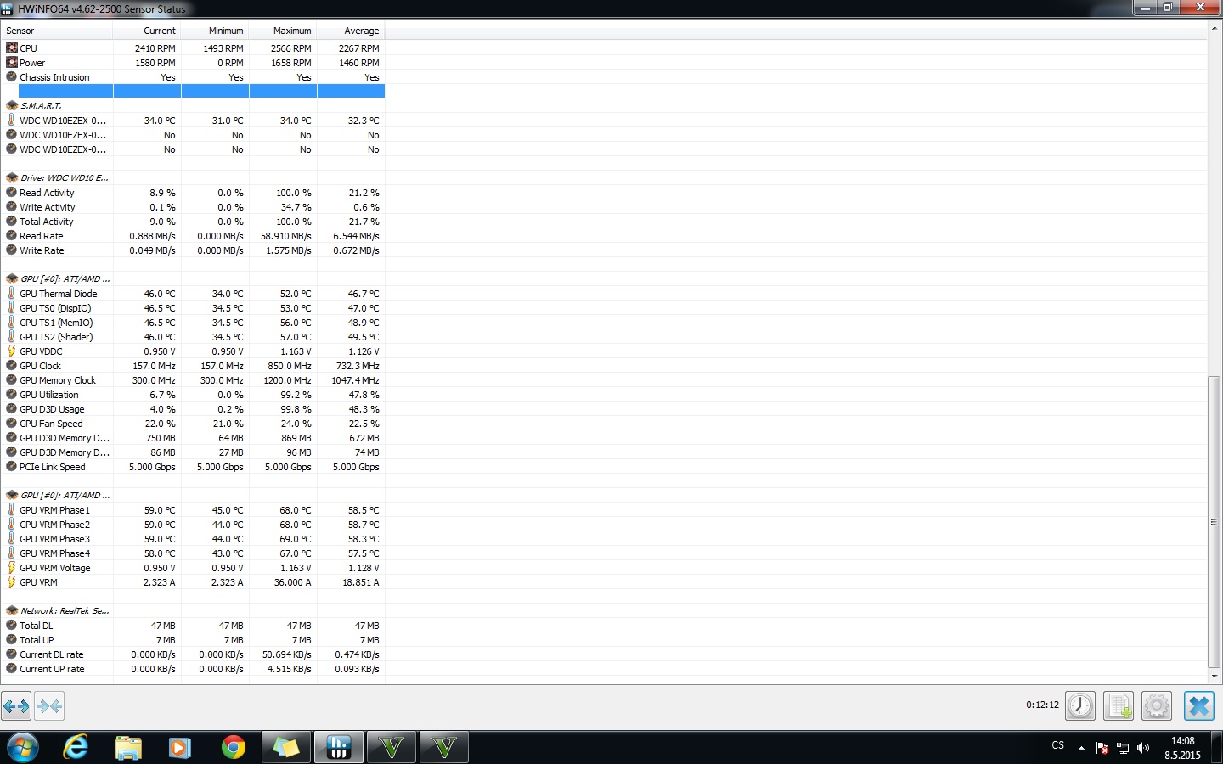Select the GPU Utilization row
Screen dimensions: 1223x764
click(x=193, y=395)
